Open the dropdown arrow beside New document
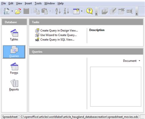This screenshot has height=119, width=145. [x=12, y=11]
